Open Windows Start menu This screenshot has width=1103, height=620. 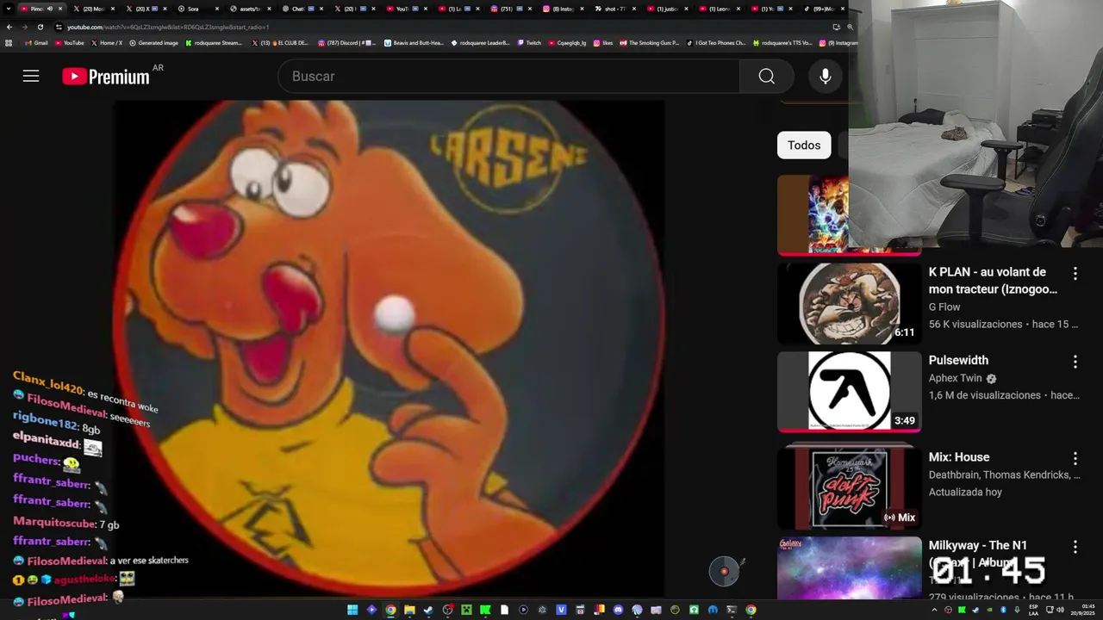tap(352, 610)
